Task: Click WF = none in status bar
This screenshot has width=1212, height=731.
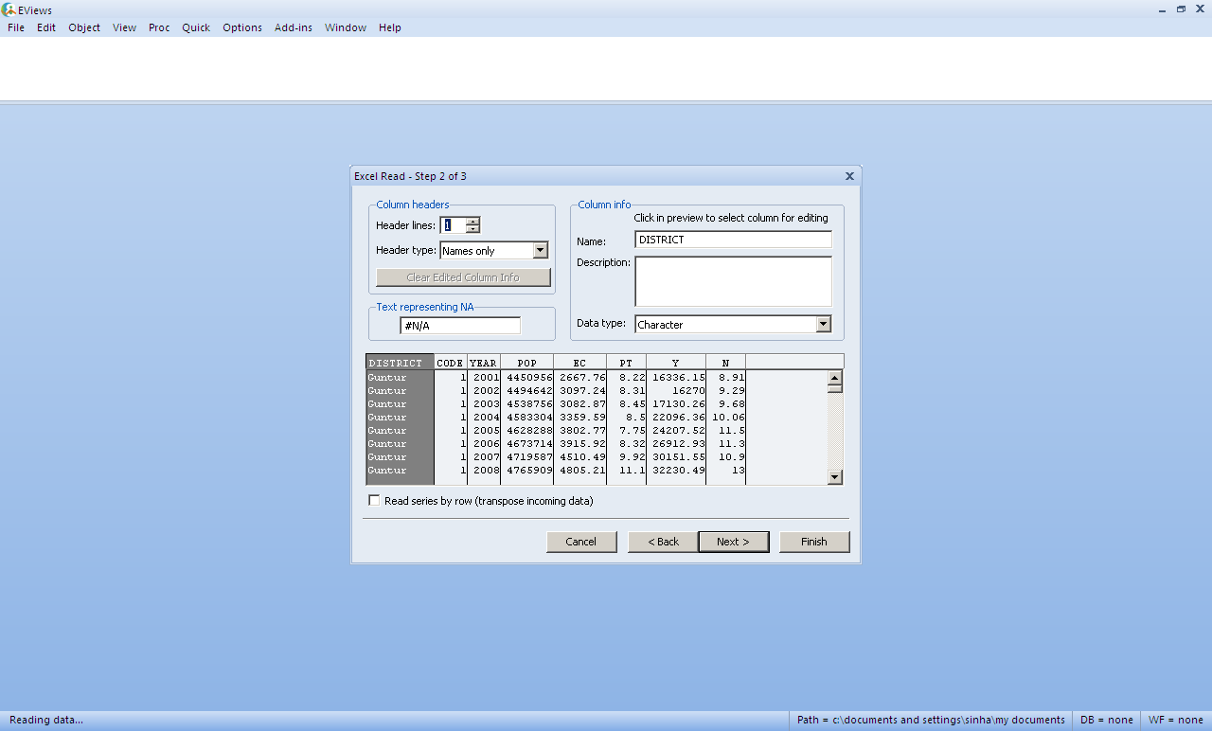Action: click(1175, 720)
